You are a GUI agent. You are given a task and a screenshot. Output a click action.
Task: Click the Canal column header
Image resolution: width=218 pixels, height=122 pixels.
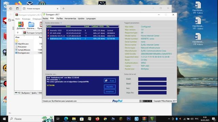[87, 26]
